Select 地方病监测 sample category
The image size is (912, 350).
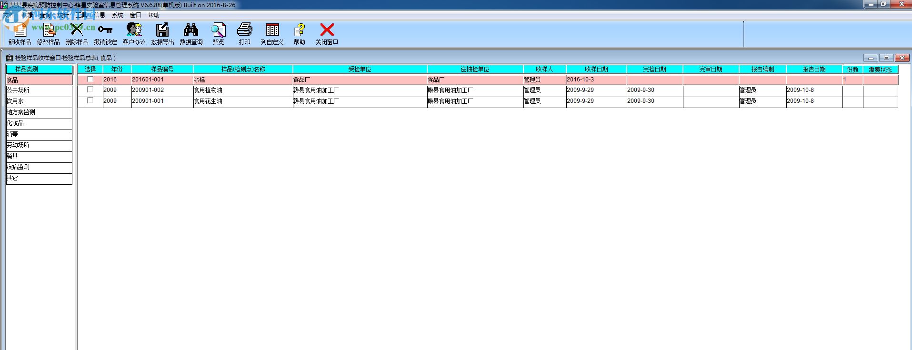(39, 112)
